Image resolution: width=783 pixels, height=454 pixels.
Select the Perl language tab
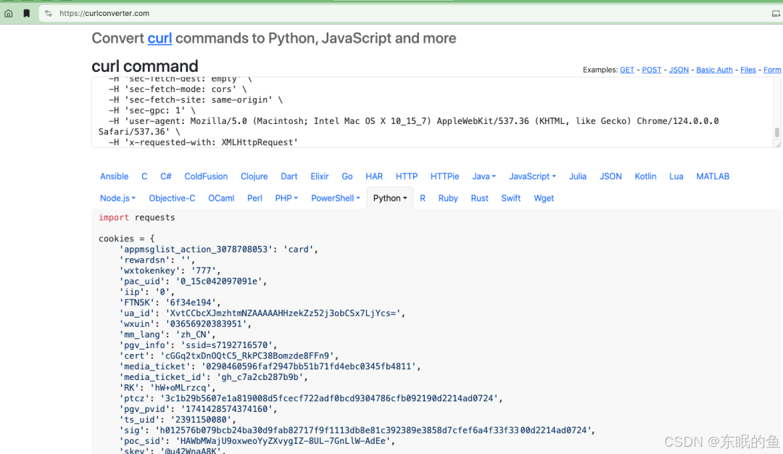[254, 198]
